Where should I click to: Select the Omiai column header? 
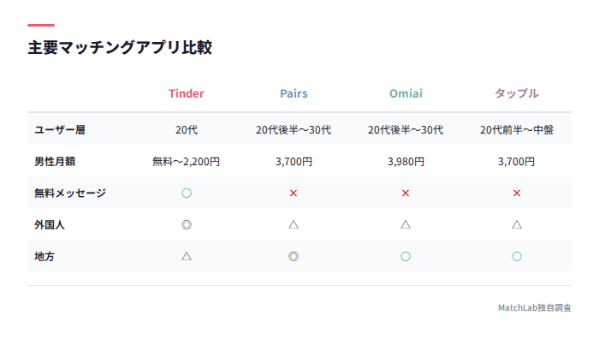[406, 93]
